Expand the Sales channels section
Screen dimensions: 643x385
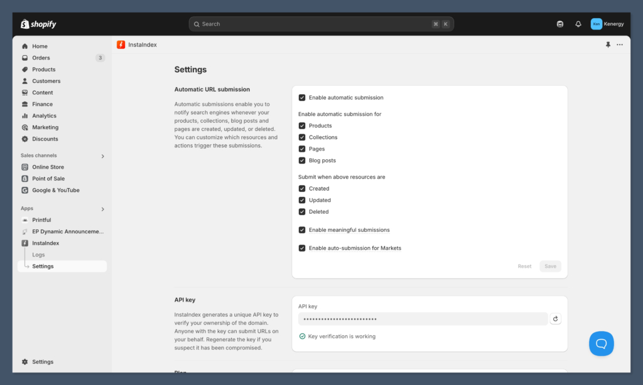(x=102, y=156)
